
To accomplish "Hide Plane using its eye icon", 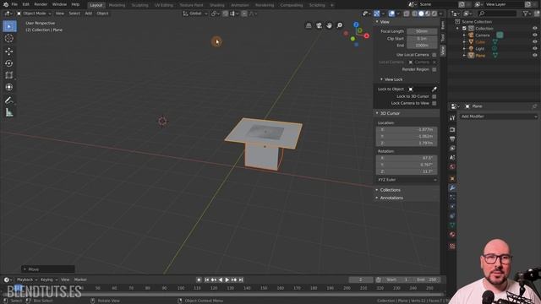I will click(x=534, y=56).
